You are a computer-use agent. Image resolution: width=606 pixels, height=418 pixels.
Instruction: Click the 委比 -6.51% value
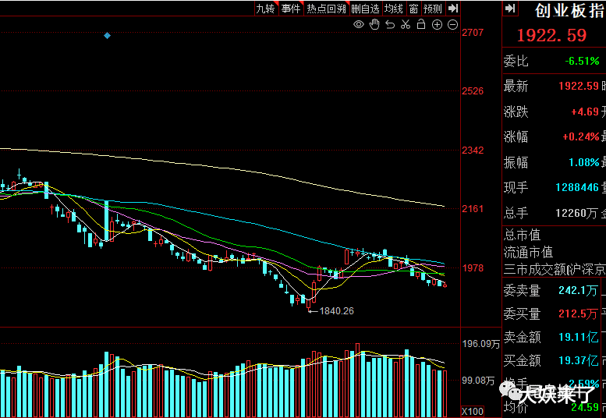pyautogui.click(x=582, y=61)
